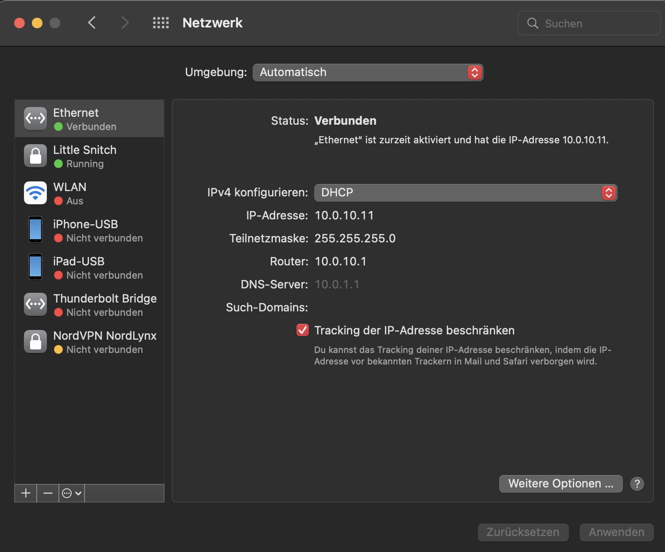Image resolution: width=665 pixels, height=552 pixels.
Task: Click the WLAN red Aus status dot
Action: pyautogui.click(x=58, y=201)
